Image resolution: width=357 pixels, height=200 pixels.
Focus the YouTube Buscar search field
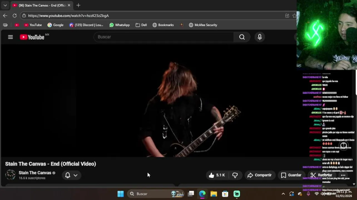[x=164, y=37]
